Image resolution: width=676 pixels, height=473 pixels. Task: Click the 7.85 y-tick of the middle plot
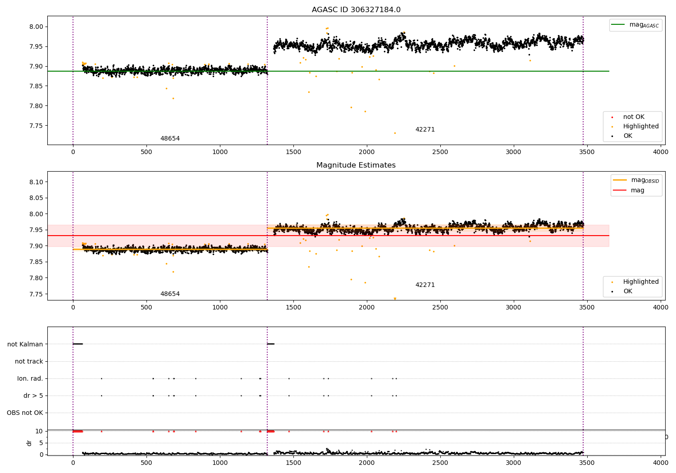pos(36,262)
